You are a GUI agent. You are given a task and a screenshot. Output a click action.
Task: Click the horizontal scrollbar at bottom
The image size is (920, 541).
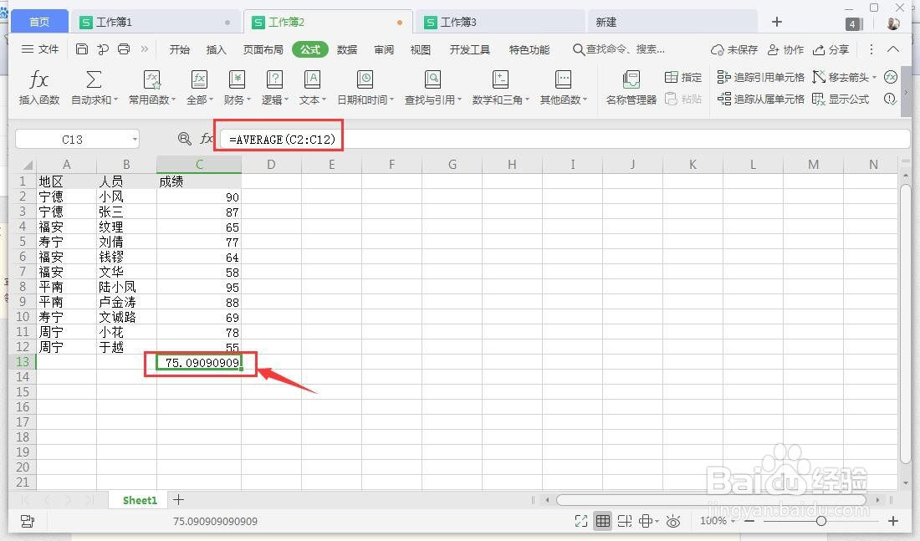click(x=711, y=500)
